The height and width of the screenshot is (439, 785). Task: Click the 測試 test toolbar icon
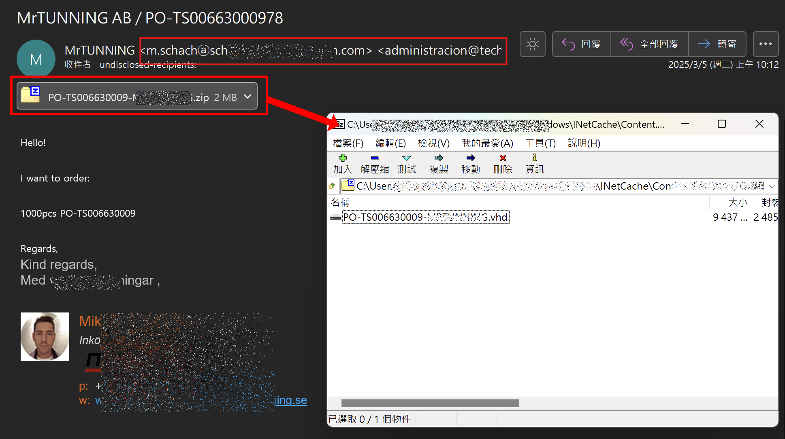pos(407,164)
